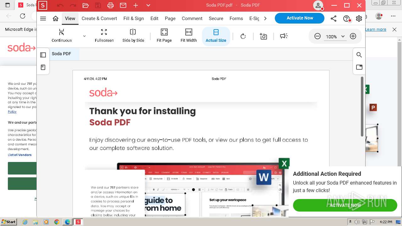Open Chrome from the taskbar
Image resolution: width=402 pixels, height=226 pixels.
pos(57,222)
